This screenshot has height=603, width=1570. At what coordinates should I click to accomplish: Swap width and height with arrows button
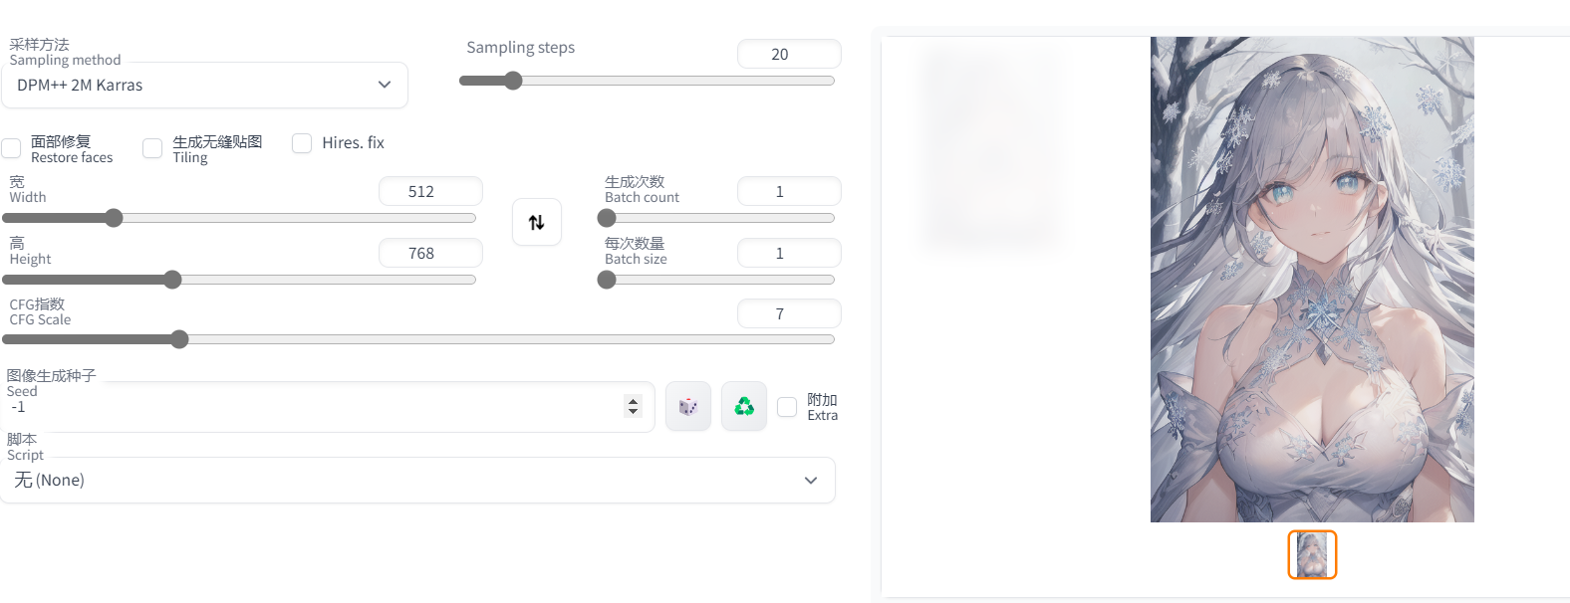pos(536,222)
